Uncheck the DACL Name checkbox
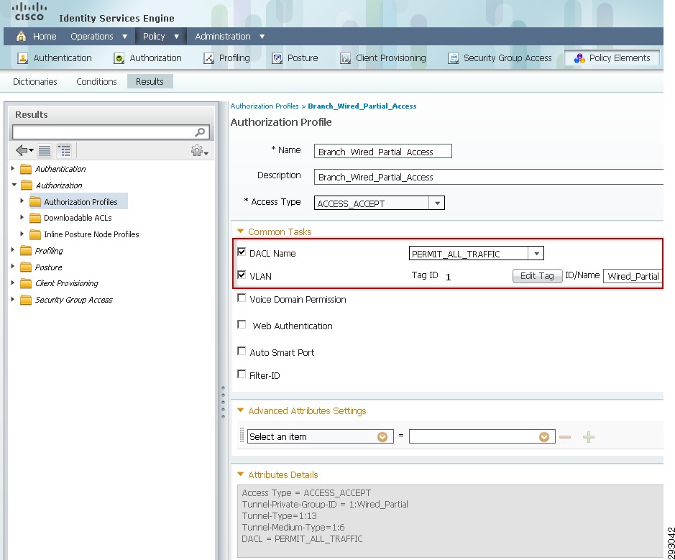The height and width of the screenshot is (560, 675). click(x=242, y=252)
